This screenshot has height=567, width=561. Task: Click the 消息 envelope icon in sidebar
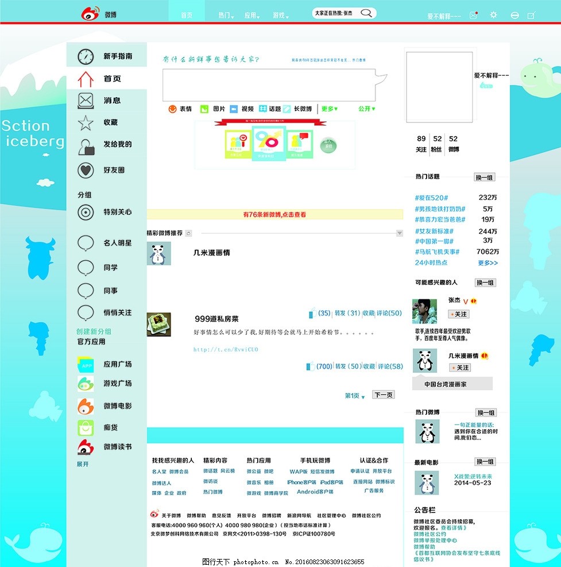86,101
